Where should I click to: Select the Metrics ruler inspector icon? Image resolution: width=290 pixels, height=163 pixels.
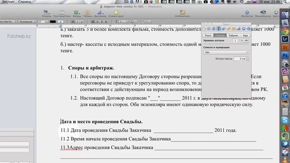[228, 29]
